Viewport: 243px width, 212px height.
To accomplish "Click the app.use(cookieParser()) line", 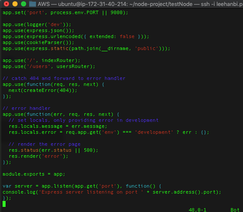I will click(39, 42).
